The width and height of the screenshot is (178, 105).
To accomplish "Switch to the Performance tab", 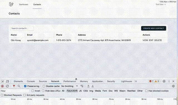I will pyautogui.click(x=70, y=81).
